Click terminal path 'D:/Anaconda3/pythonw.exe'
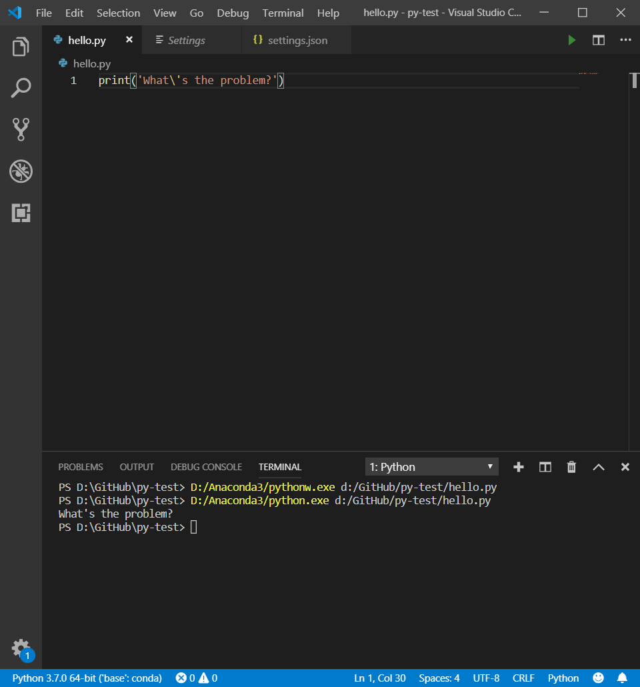 pyautogui.click(x=263, y=487)
